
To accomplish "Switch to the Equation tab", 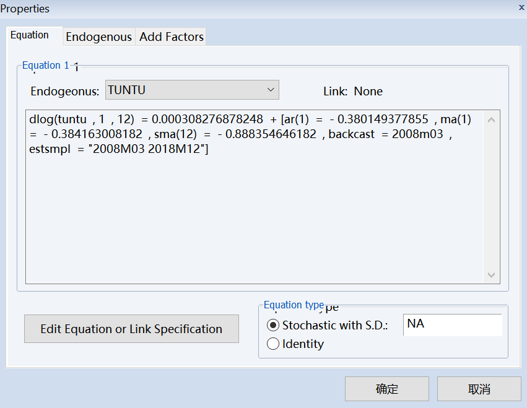I will pos(30,35).
